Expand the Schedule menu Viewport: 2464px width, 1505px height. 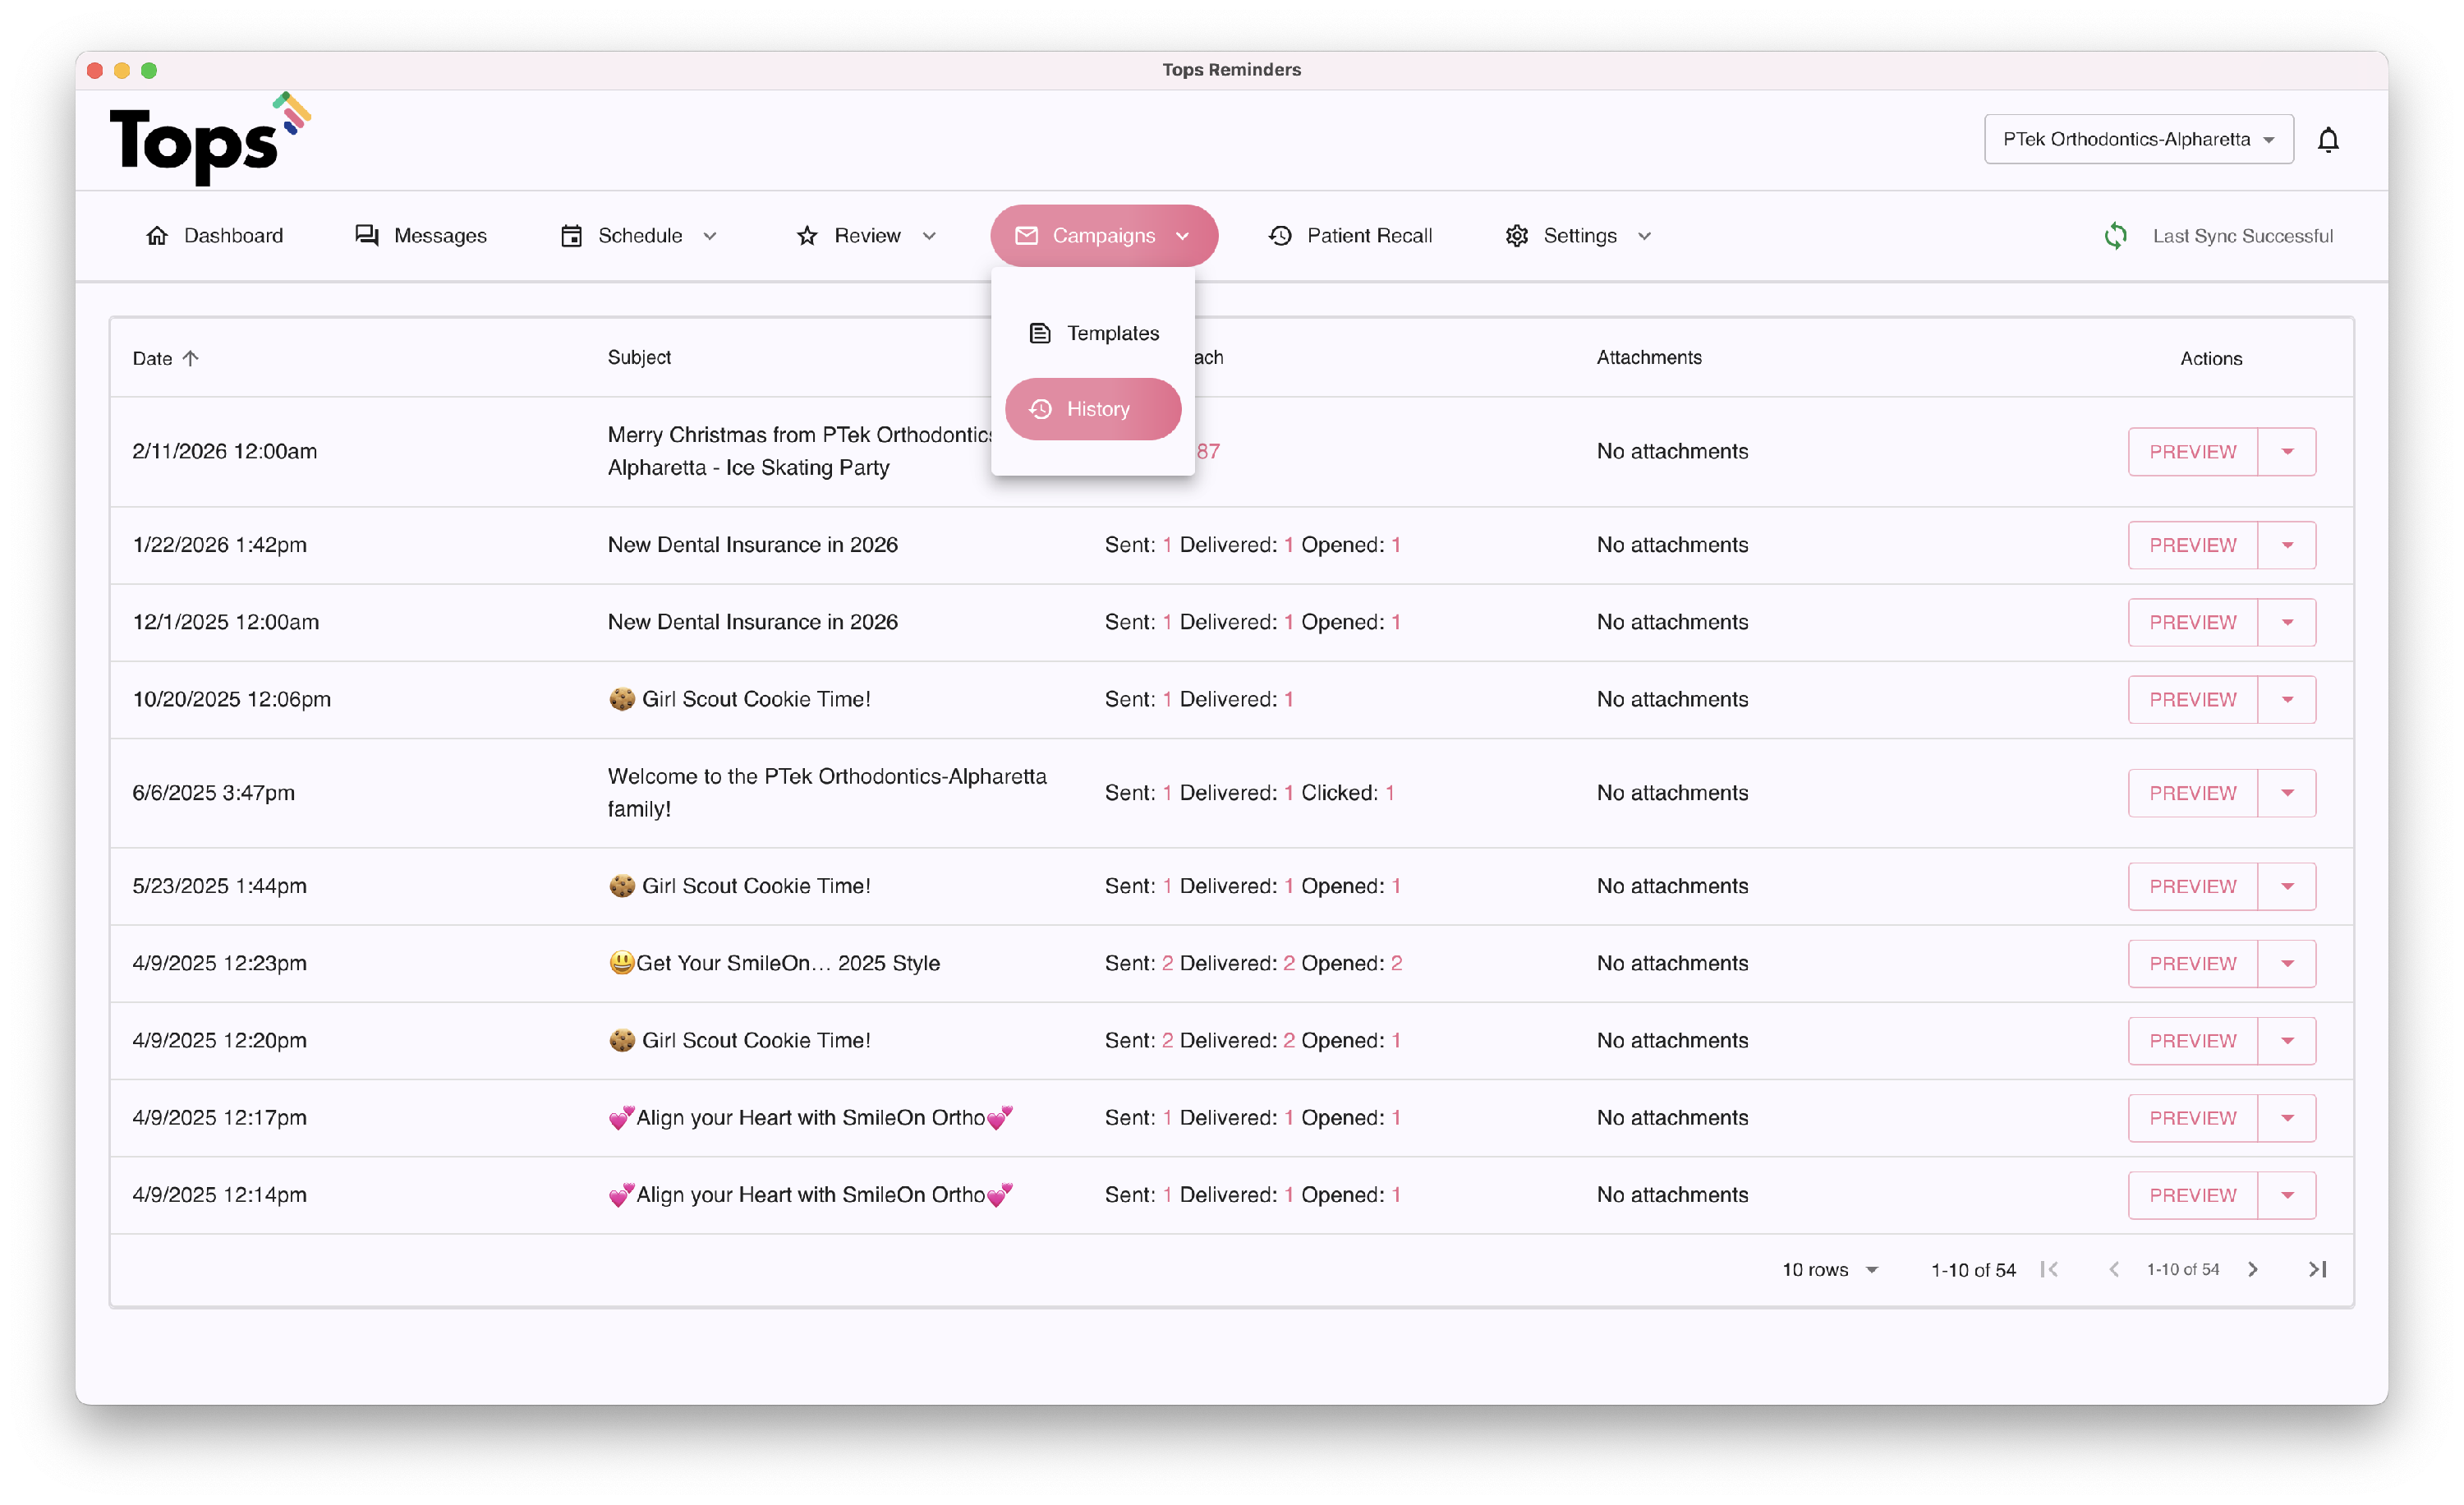639,236
